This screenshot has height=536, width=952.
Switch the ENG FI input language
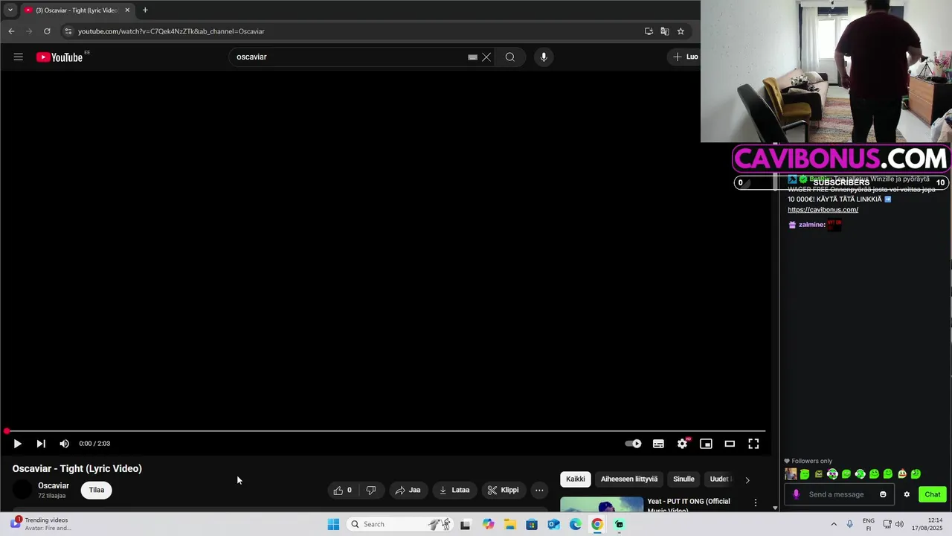tap(869, 524)
